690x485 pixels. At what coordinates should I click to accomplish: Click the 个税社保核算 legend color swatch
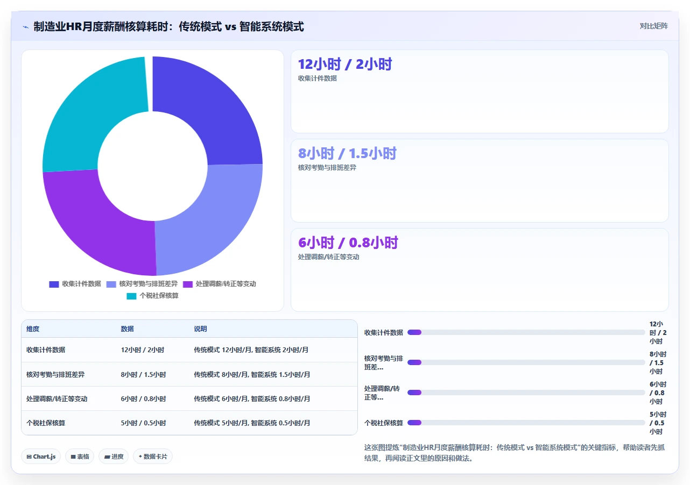[x=131, y=296]
